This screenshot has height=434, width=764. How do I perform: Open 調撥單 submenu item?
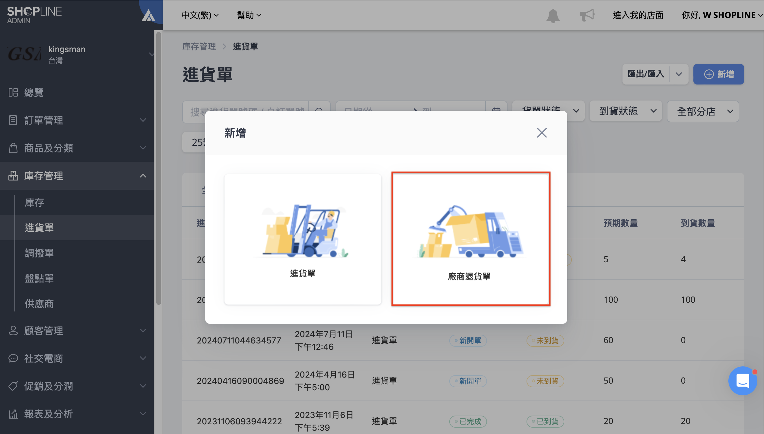(39, 253)
